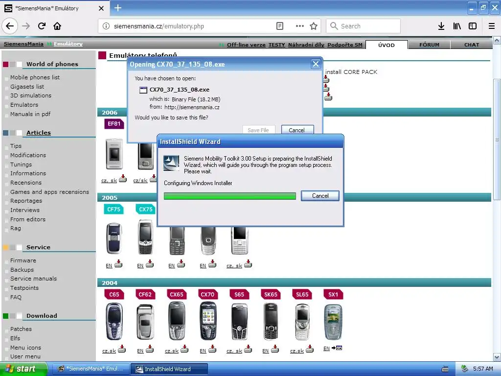Download the S65 emulator via its download icon
Image resolution: width=501 pixels, height=376 pixels.
pyautogui.click(x=248, y=349)
